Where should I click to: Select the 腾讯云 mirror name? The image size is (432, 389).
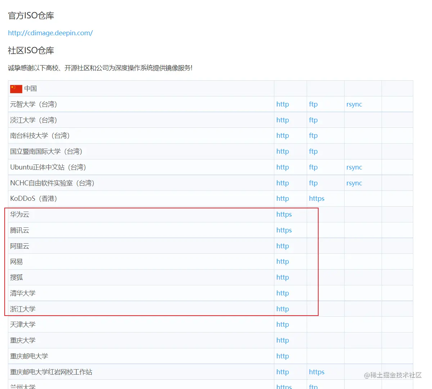[20, 230]
